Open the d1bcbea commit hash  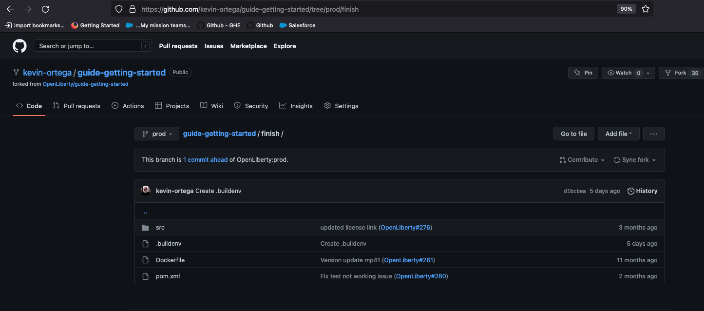tap(574, 191)
